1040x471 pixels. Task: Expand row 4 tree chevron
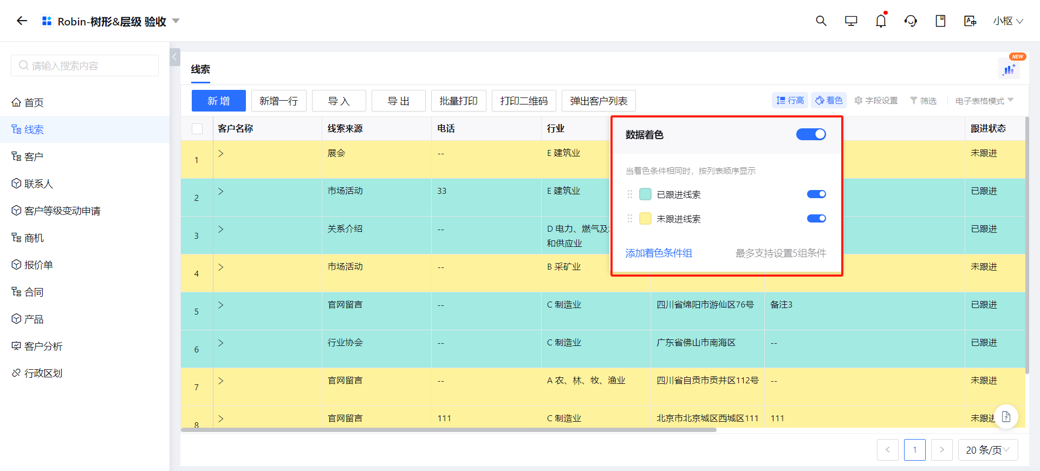pyautogui.click(x=221, y=267)
